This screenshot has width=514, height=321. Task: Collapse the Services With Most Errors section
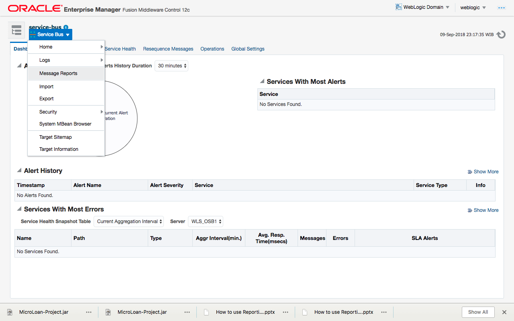point(19,209)
